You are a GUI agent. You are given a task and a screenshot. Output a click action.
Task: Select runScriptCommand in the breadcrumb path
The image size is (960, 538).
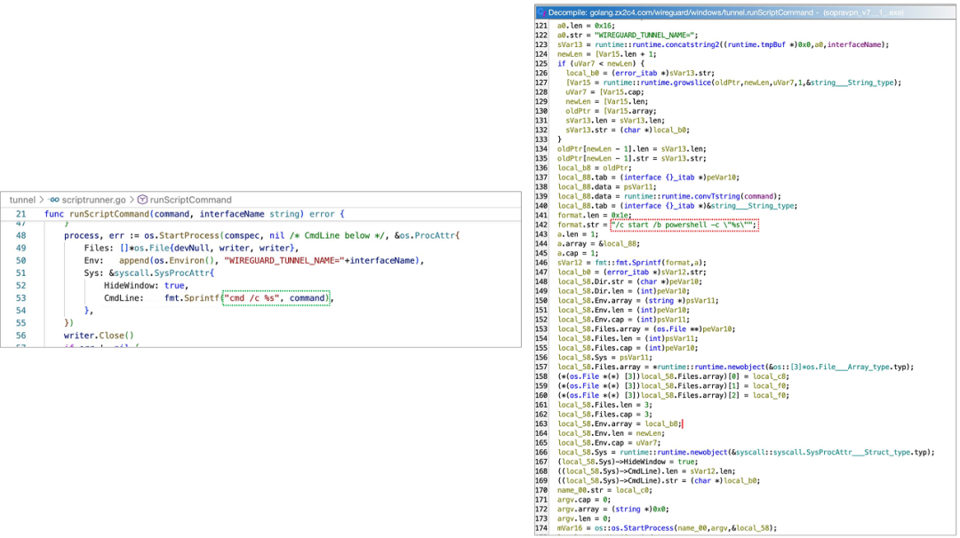tap(190, 200)
